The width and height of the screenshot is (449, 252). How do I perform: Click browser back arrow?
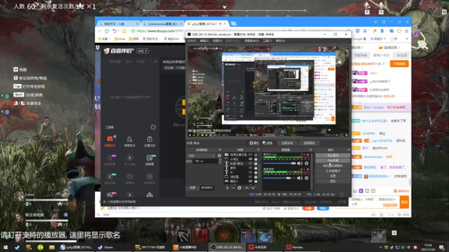[x=99, y=31]
